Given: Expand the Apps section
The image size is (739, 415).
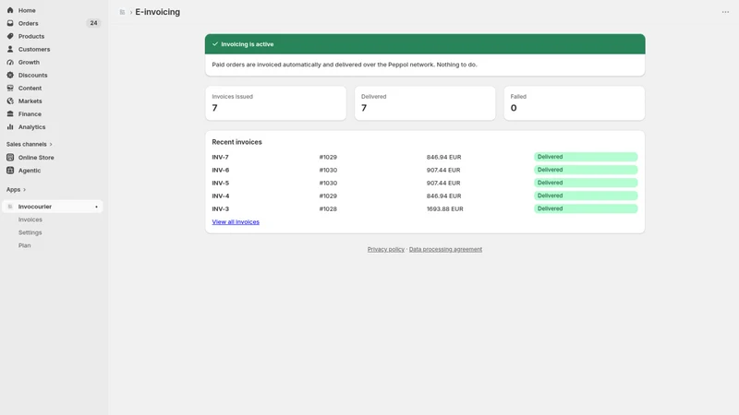Looking at the screenshot, I should [16, 190].
